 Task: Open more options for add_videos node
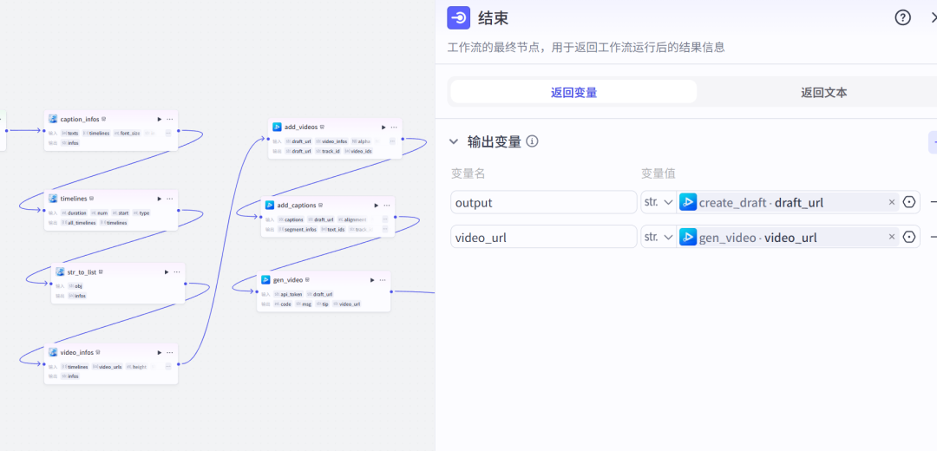pos(394,127)
